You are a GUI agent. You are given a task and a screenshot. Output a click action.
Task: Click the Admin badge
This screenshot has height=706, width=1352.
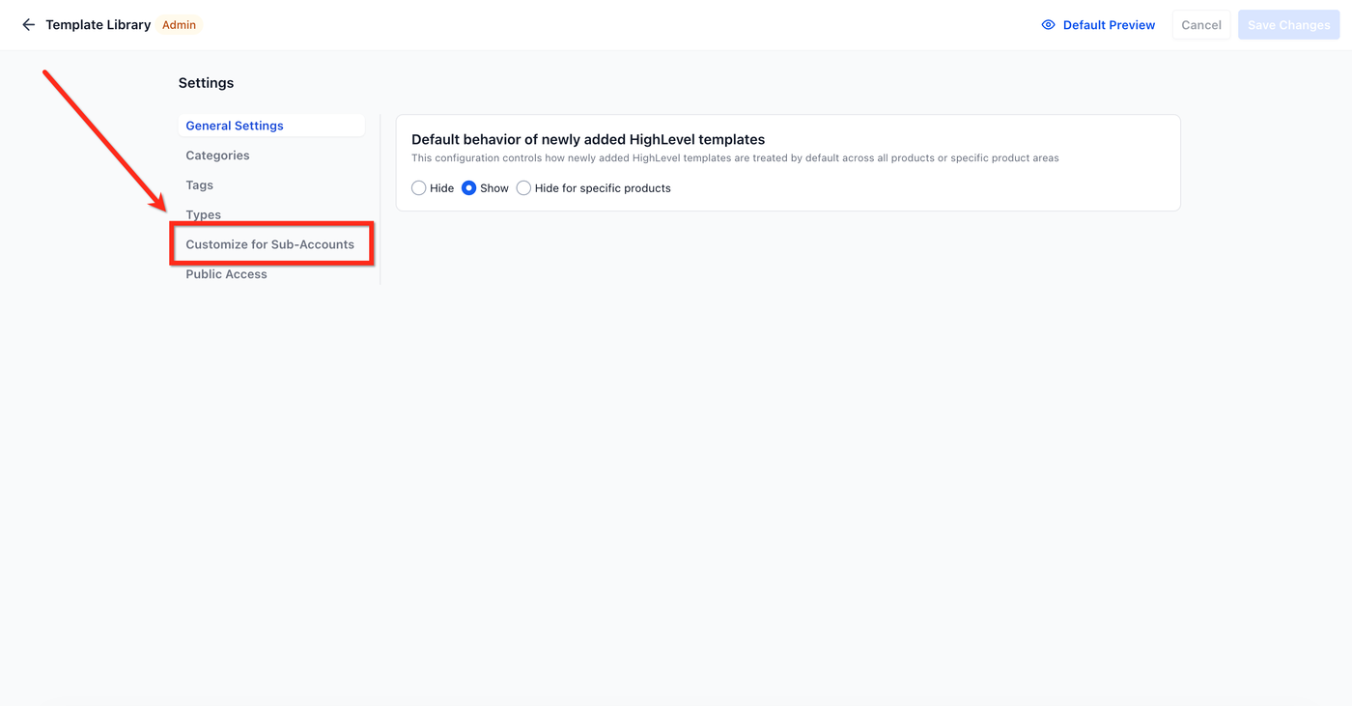point(179,25)
